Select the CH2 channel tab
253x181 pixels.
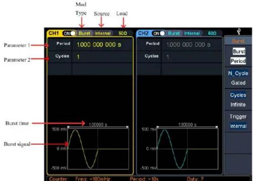[143, 33]
